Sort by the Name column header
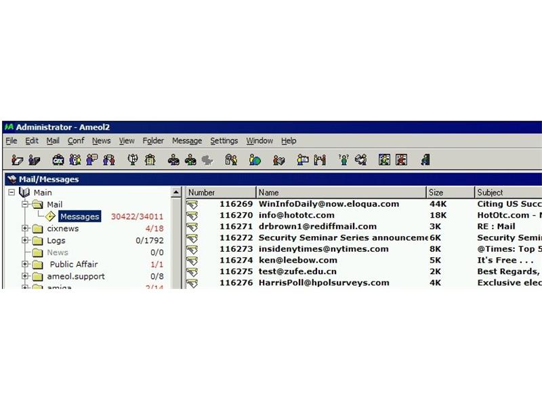This screenshot has width=542, height=407. [341, 193]
